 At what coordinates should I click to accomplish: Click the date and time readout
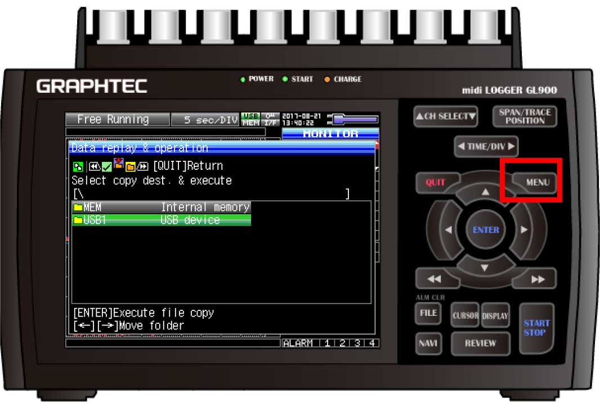coord(302,119)
